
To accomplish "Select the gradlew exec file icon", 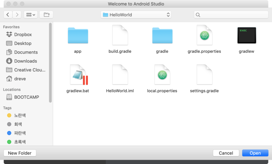I will [x=247, y=36].
